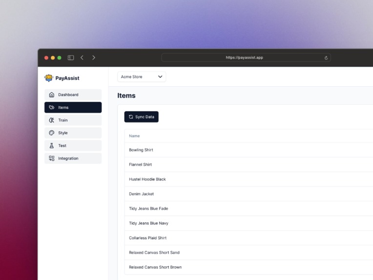Select the Bowling Shirt row

pos(249,150)
